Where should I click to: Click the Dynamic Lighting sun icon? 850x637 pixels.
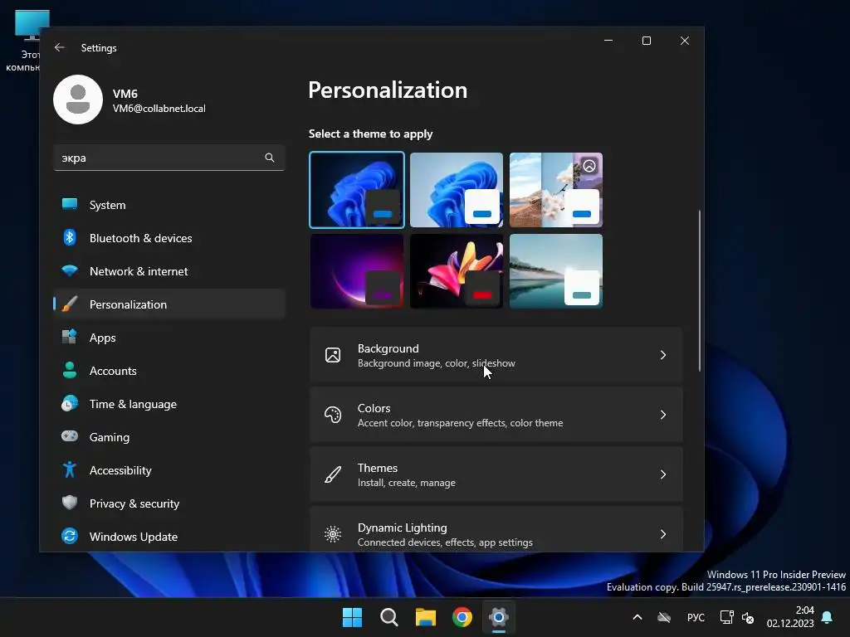tap(333, 534)
